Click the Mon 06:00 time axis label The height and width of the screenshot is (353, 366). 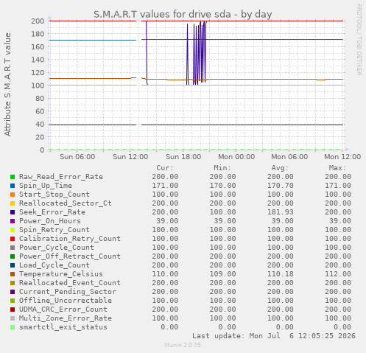[x=289, y=157]
